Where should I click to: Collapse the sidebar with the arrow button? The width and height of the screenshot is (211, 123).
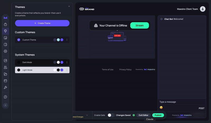(x=5, y=105)
